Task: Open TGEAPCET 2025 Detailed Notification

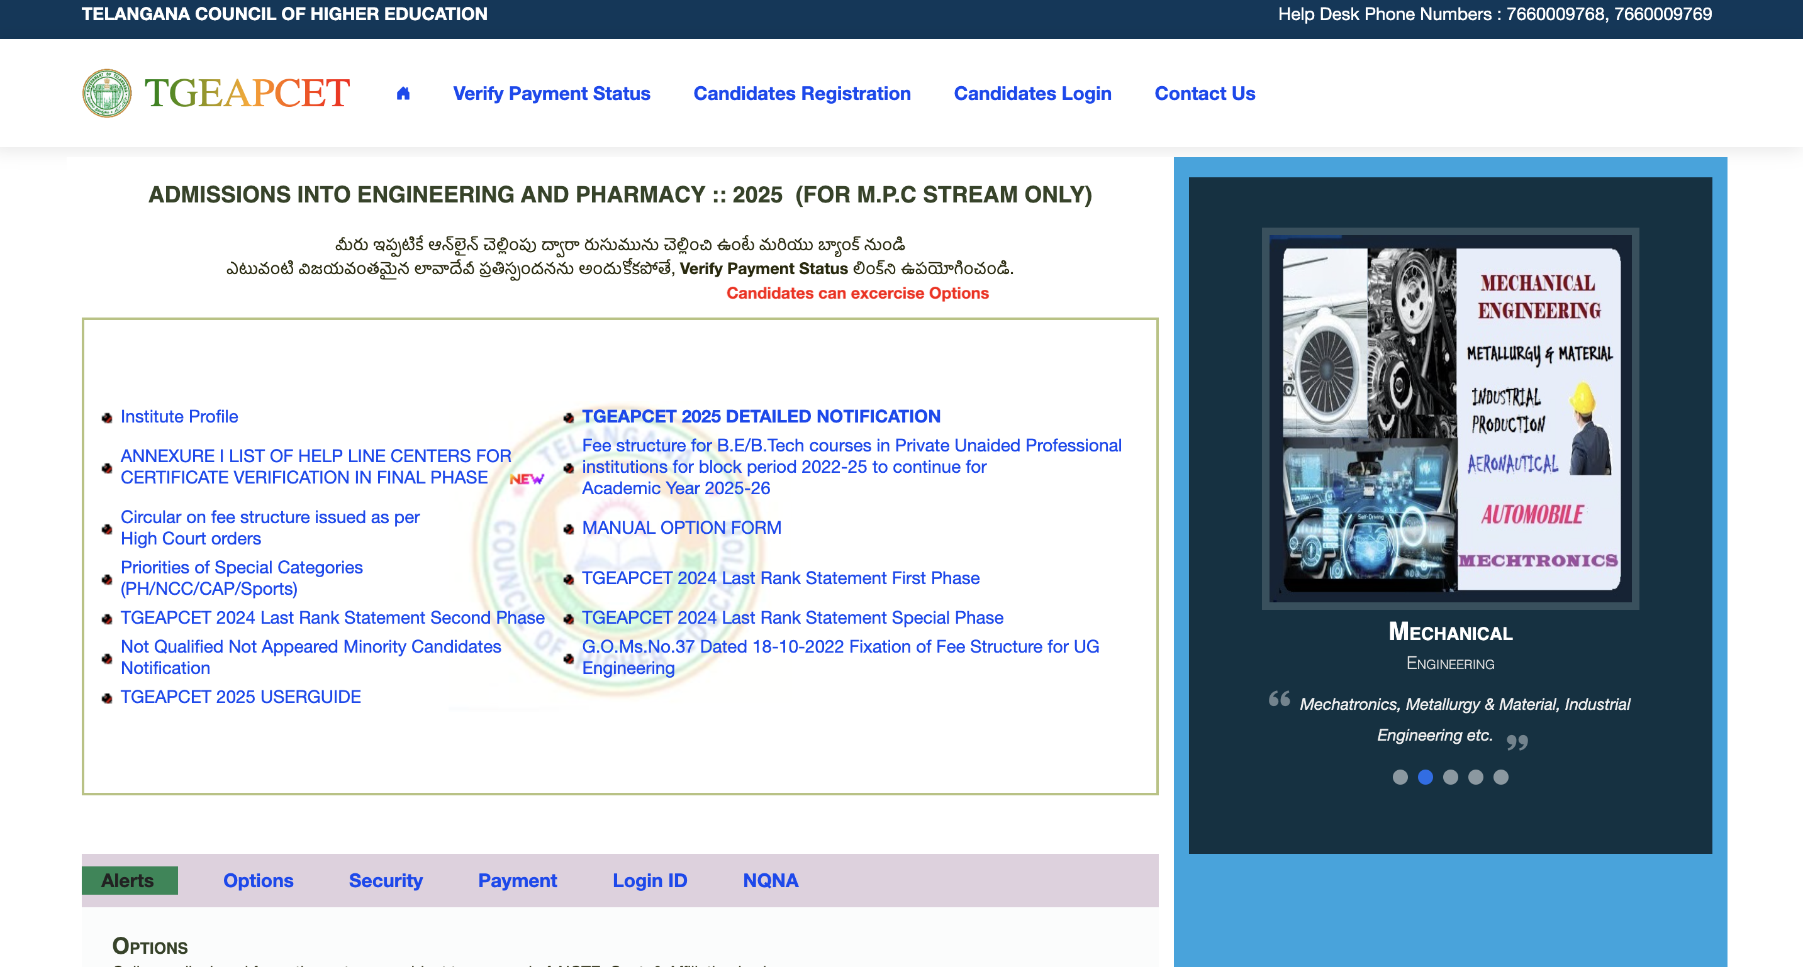Action: (761, 416)
